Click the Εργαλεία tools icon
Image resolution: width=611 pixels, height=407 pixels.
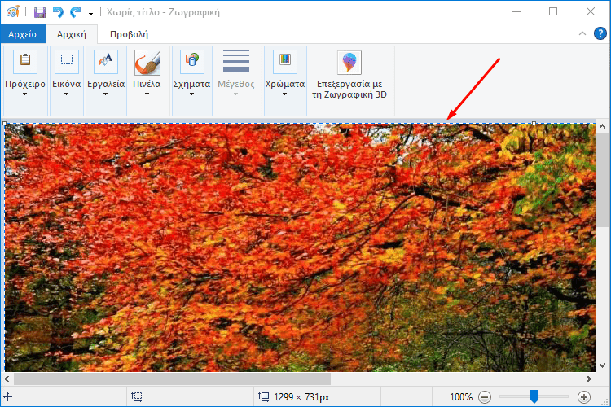[x=106, y=62]
